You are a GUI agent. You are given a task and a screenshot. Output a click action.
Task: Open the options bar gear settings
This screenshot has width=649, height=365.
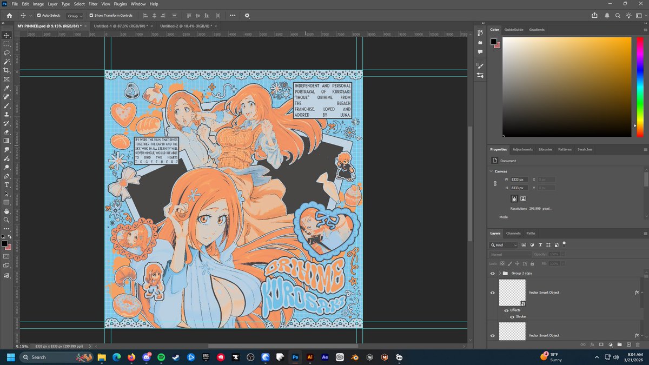pyautogui.click(x=247, y=16)
